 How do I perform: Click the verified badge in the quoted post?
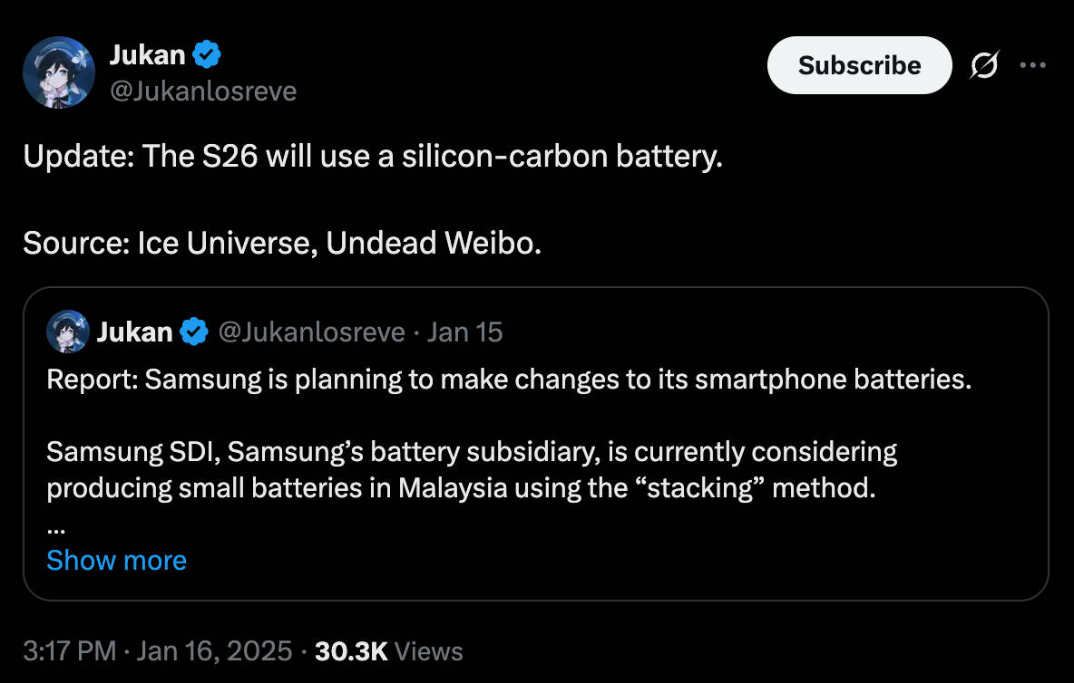pos(193,332)
